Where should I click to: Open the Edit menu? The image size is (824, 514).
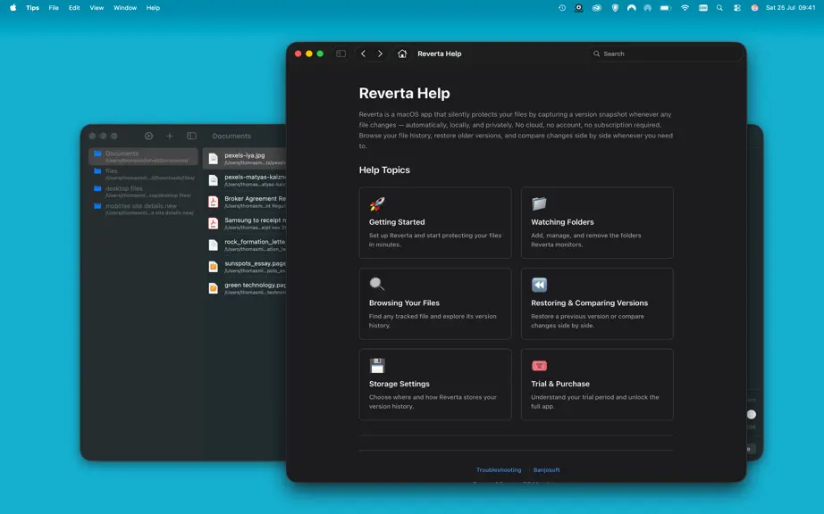click(x=74, y=8)
